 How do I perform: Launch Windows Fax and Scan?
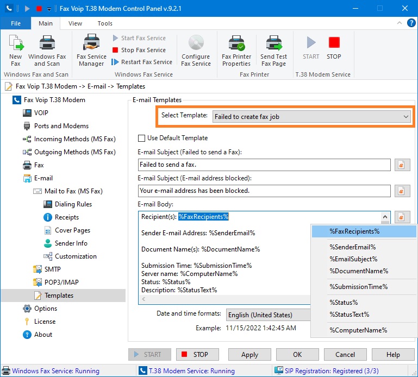click(x=47, y=51)
